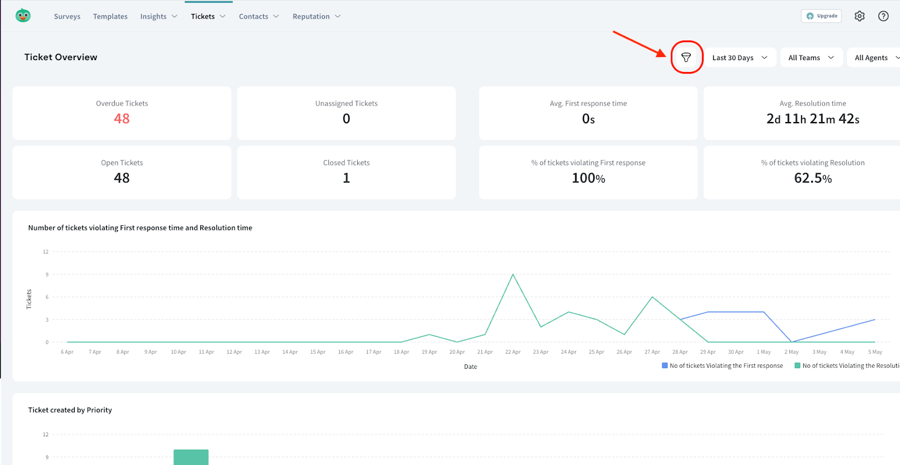Expand the All Teams dropdown

pos(811,57)
